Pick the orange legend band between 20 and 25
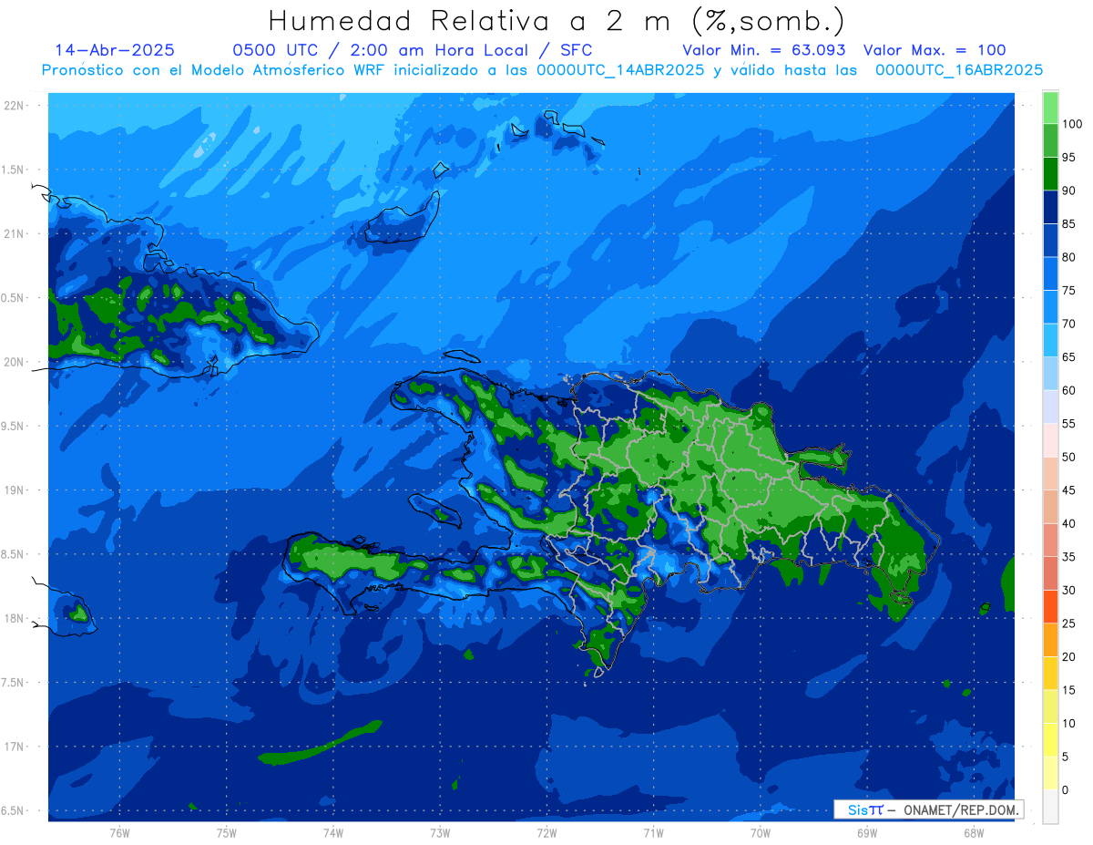 click(1050, 640)
